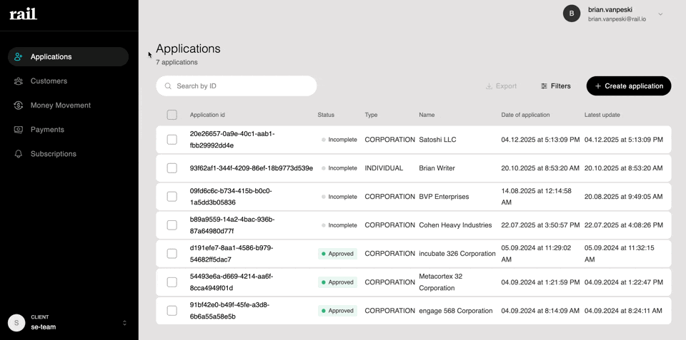Tick the checkbox for Cohen Heavy Industries
686x340 pixels.
click(171, 225)
